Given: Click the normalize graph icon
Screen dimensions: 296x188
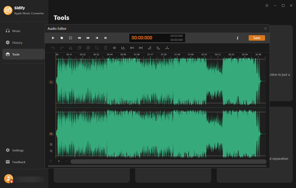Looking at the screenshot, I should pyautogui.click(x=123, y=48).
